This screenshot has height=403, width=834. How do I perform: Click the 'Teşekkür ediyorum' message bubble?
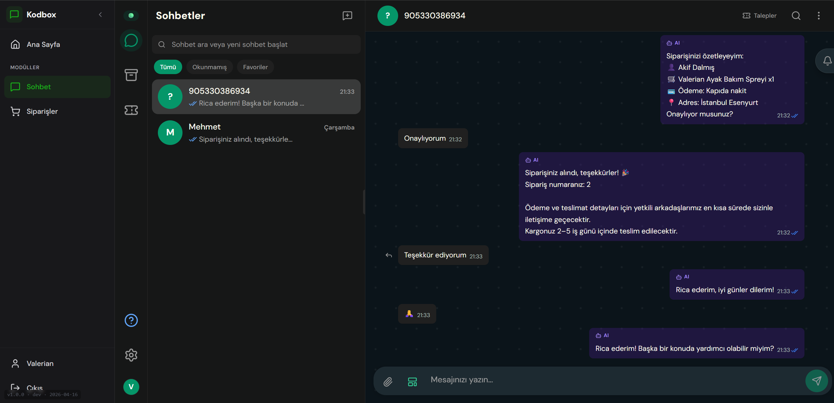443,255
